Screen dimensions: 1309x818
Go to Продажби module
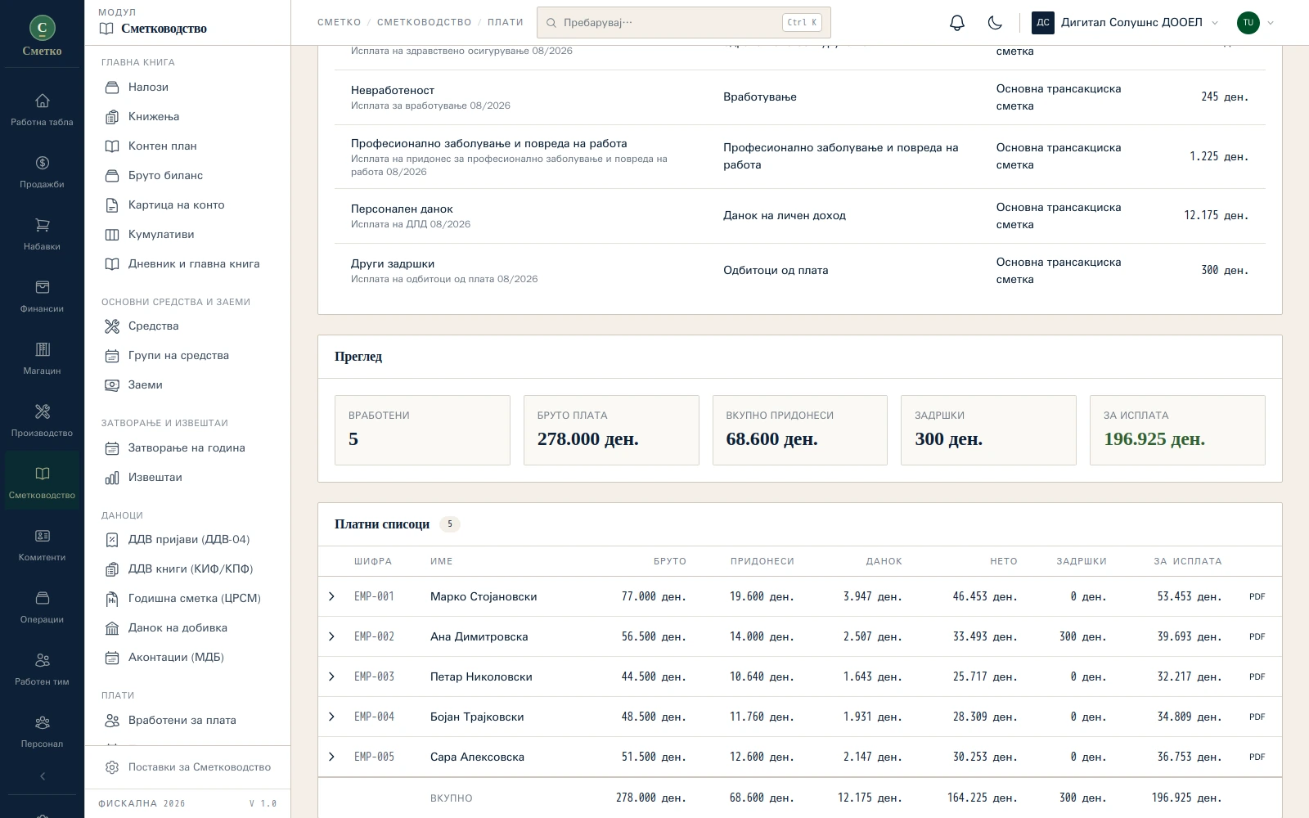pos(42,172)
